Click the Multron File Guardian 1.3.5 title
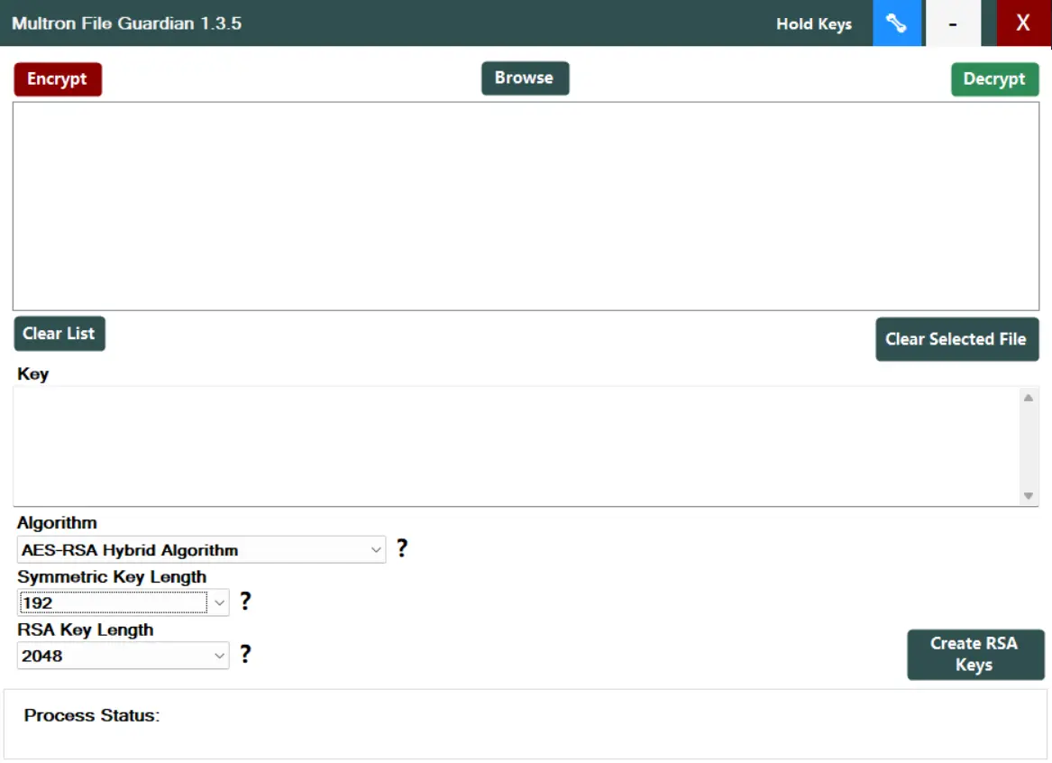Viewport: 1052px width, 763px height. click(127, 23)
